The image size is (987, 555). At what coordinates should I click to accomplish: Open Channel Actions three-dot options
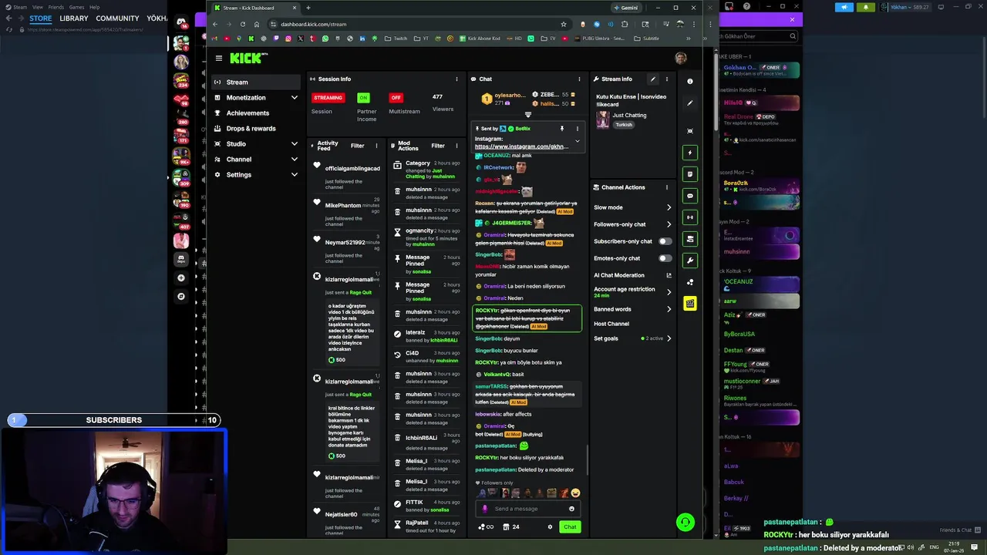tap(667, 187)
